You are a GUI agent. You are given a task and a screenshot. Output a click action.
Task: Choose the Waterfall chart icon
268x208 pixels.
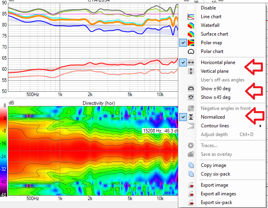click(x=191, y=25)
